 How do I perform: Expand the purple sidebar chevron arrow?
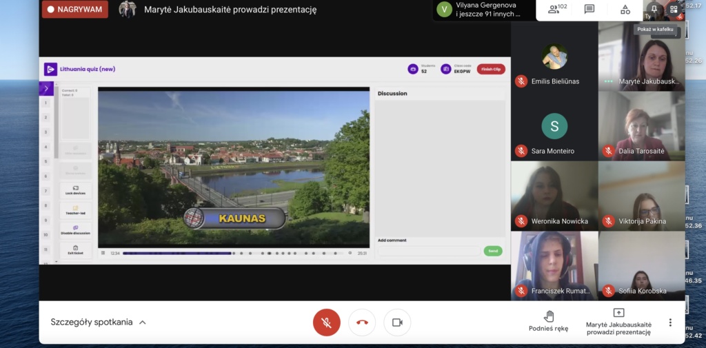click(x=46, y=88)
